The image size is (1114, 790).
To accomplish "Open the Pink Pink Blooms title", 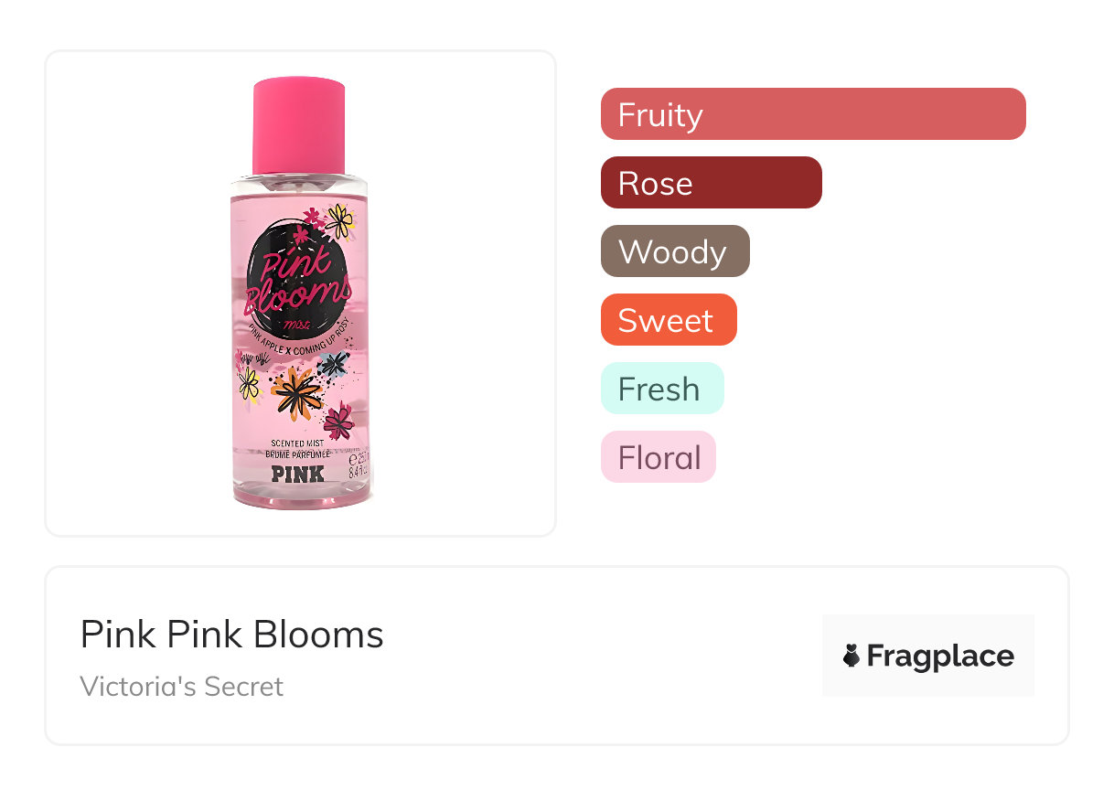I will tap(231, 634).
